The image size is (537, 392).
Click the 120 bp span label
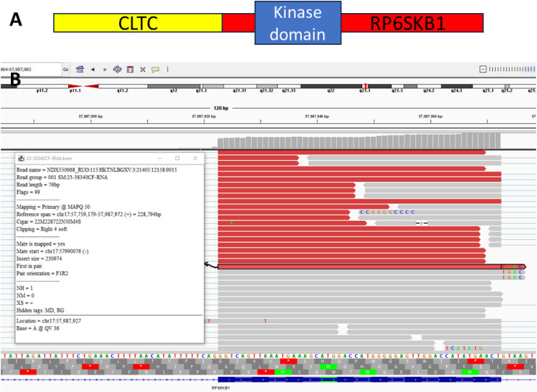click(221, 108)
